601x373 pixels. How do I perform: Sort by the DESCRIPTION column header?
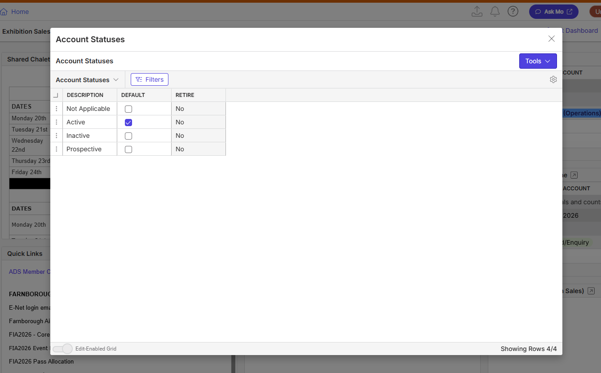click(90, 95)
